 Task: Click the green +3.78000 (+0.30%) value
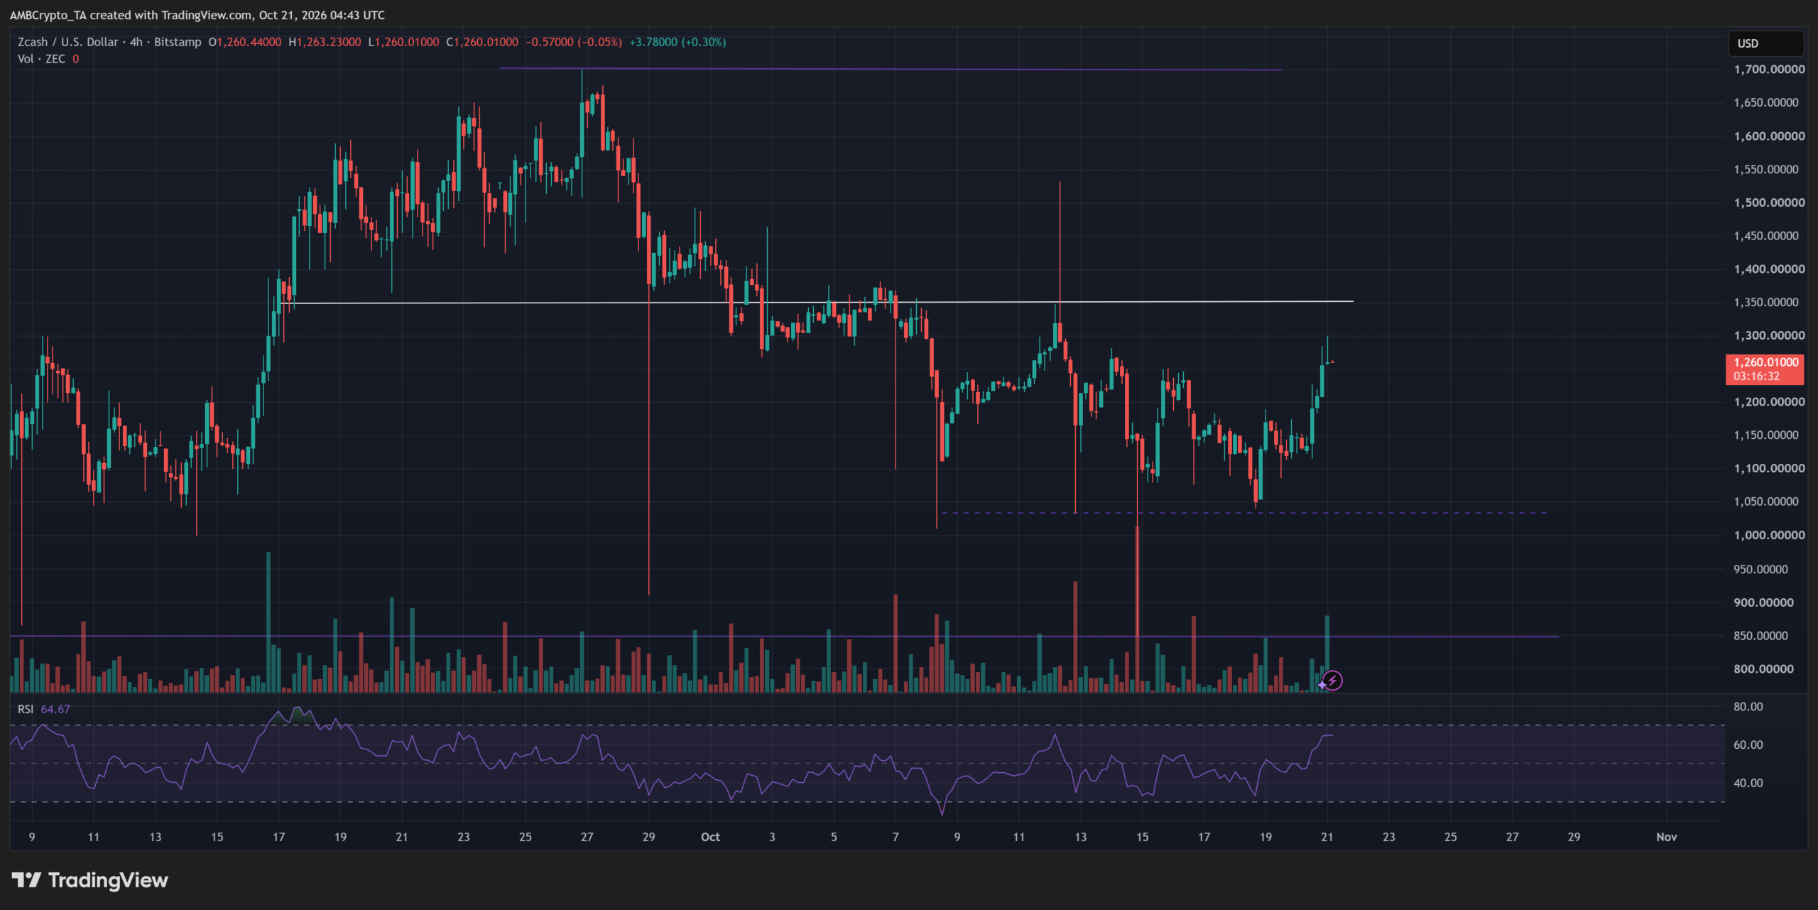click(x=677, y=42)
